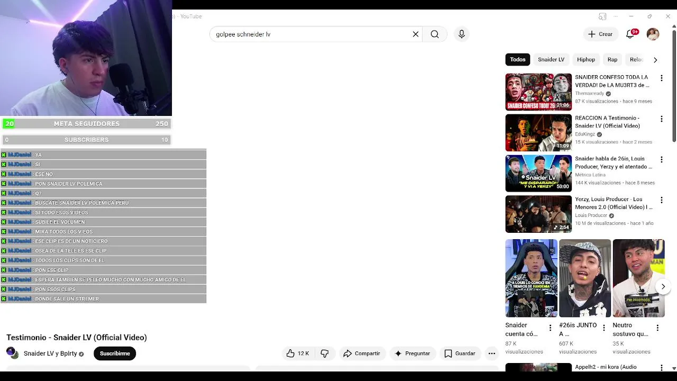
Task: Open the Neutro sostuvo qu... short
Action: click(638, 278)
